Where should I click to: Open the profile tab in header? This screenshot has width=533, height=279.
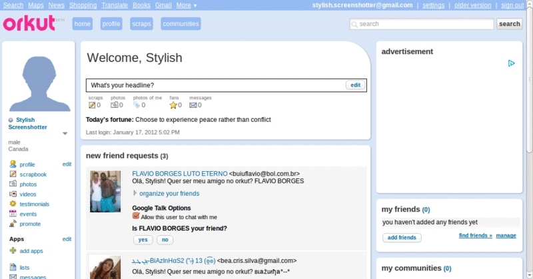(111, 24)
